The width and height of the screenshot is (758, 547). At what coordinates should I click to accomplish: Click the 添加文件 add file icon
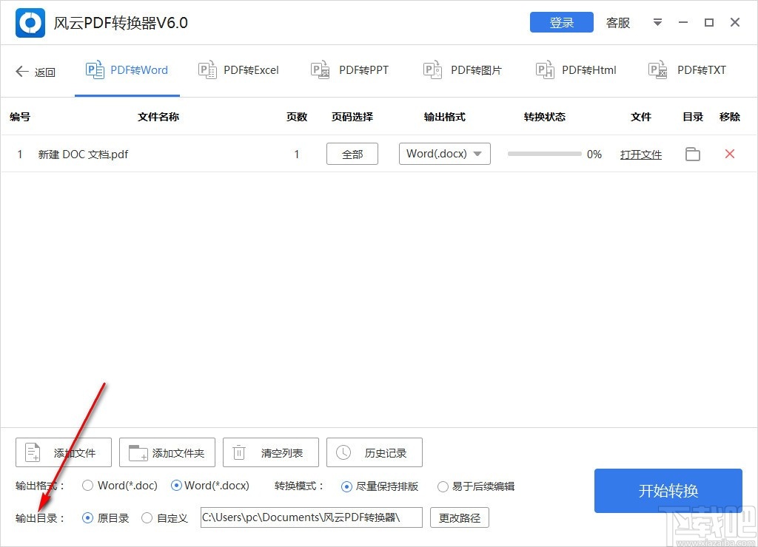coord(32,452)
